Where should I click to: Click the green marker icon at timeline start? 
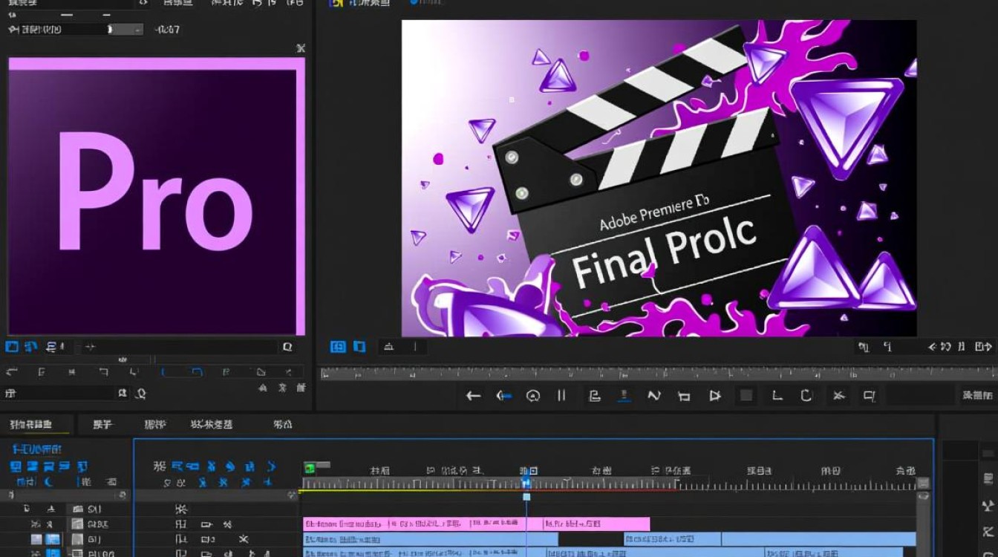310,467
